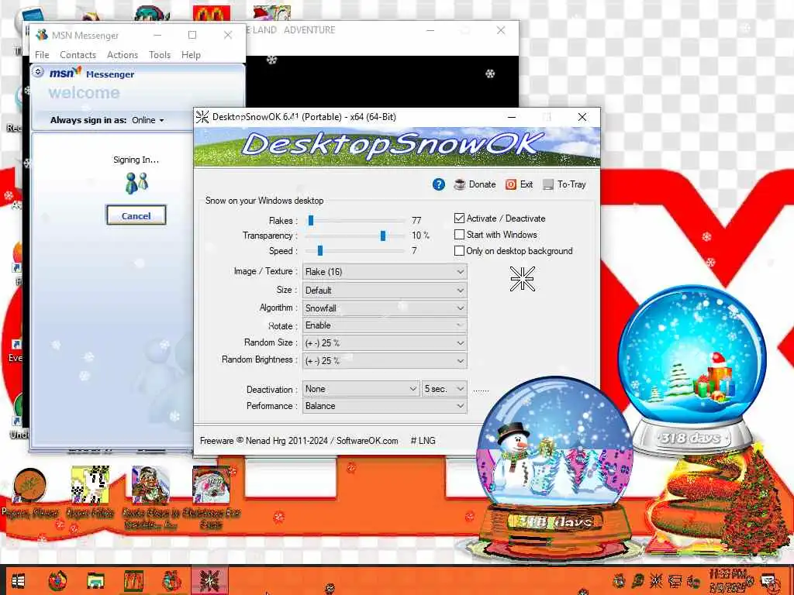
Task: Open MSN Messenger Help menu
Action: (x=191, y=55)
